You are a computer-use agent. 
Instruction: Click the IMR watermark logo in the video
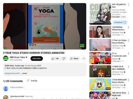82,45
